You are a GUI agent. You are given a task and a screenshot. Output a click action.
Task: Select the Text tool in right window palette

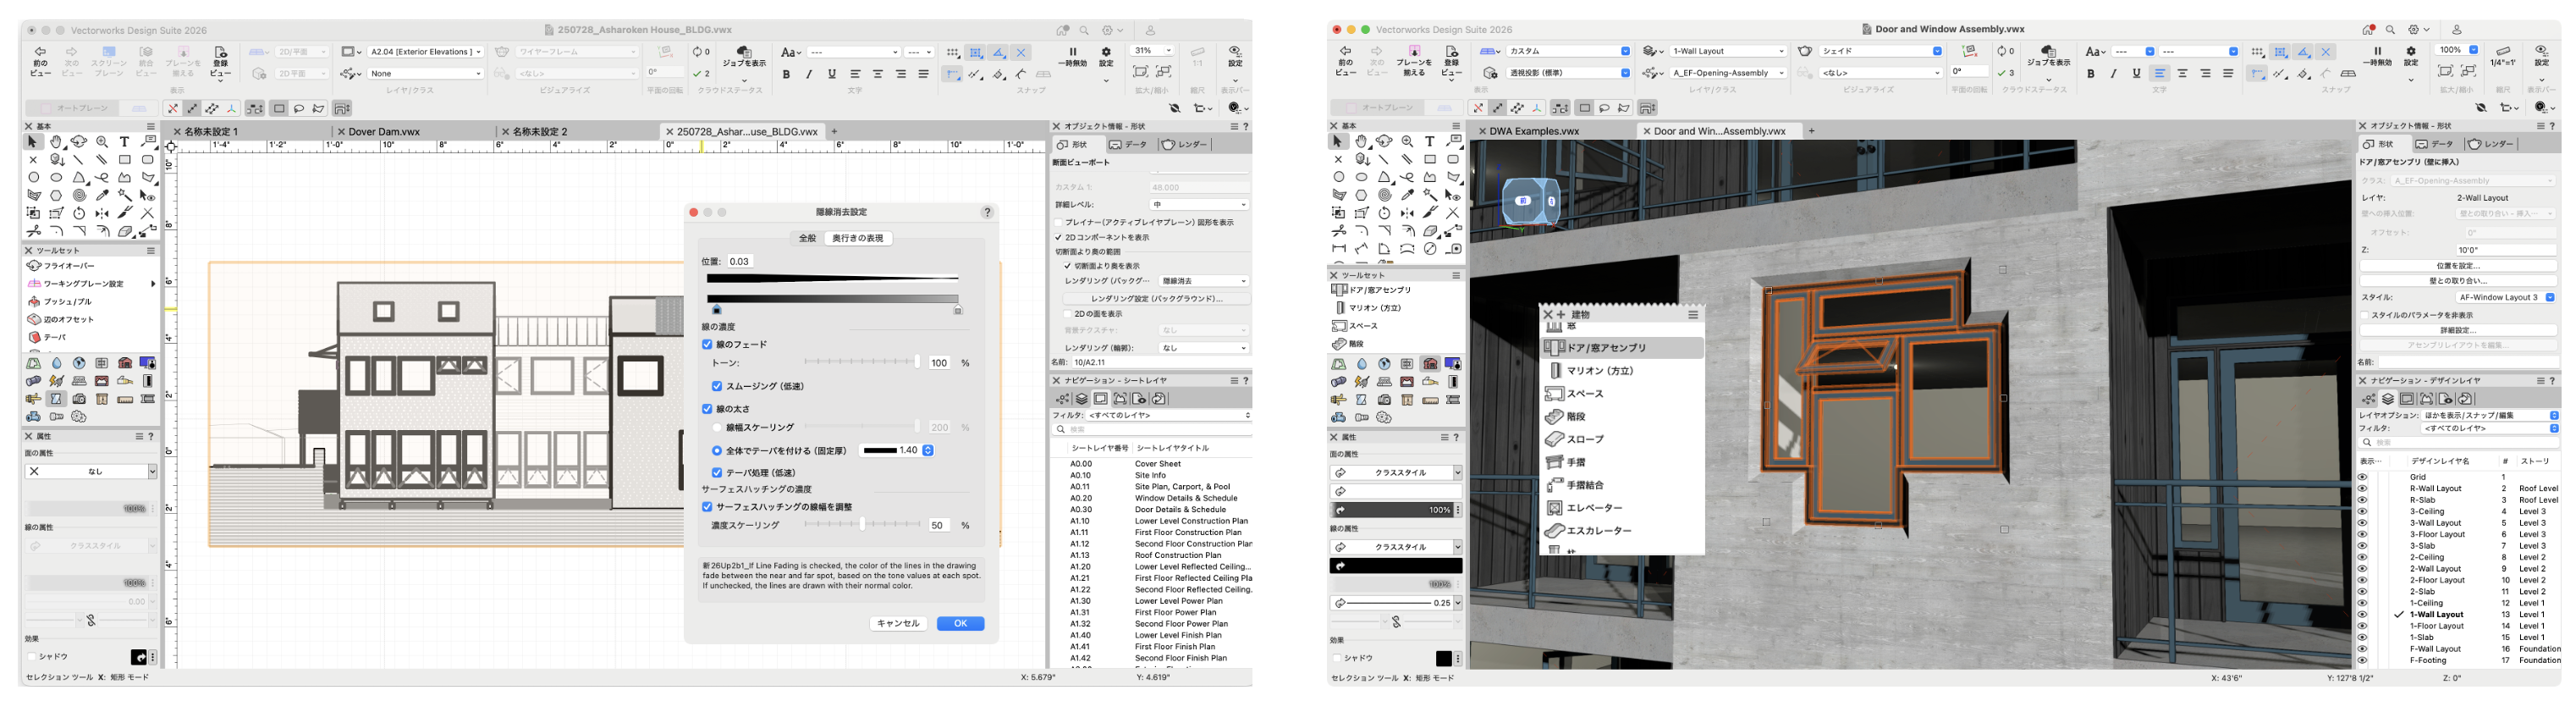[1430, 142]
